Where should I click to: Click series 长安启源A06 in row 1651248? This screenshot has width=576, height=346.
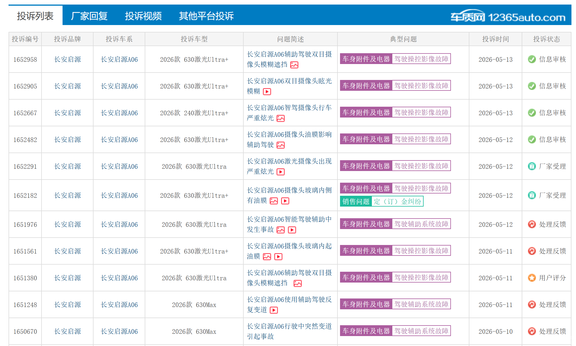(x=119, y=305)
